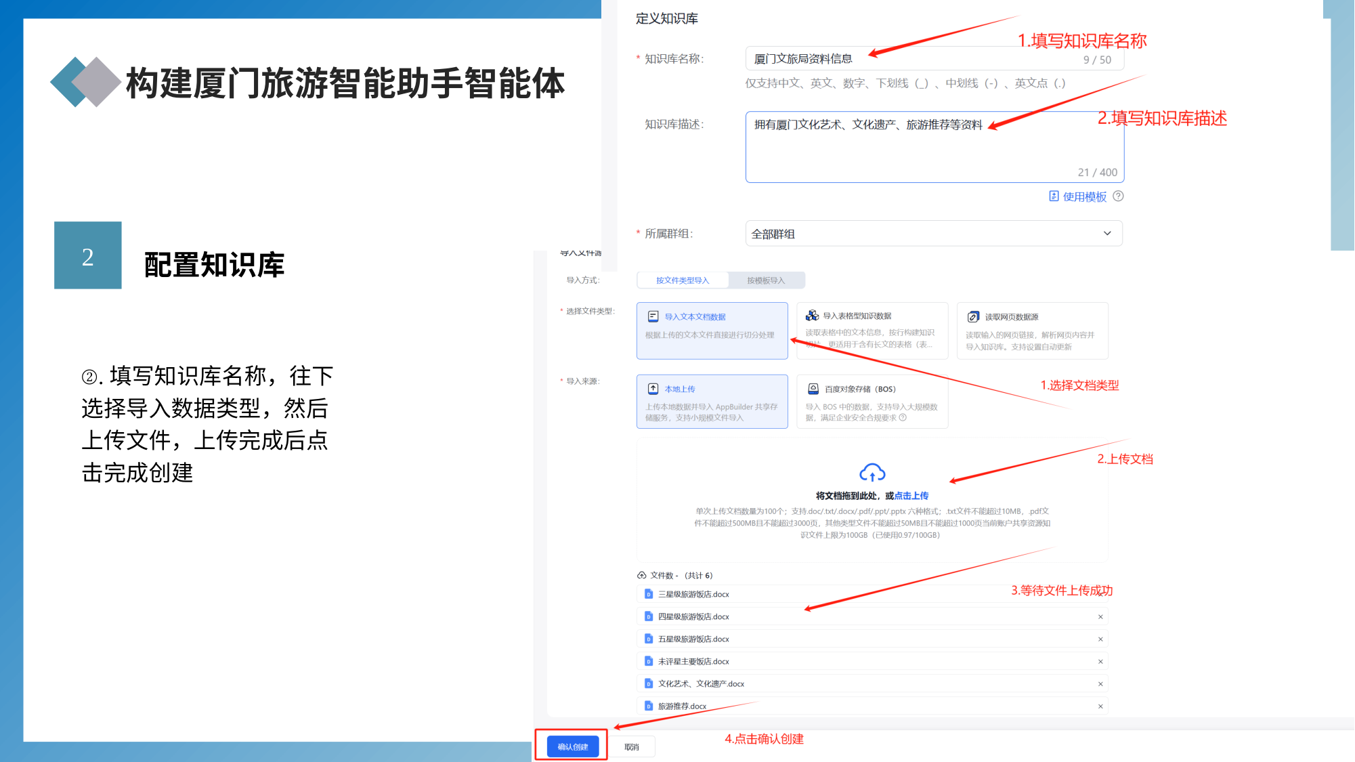Click the 点击上传 link
The width and height of the screenshot is (1355, 762).
point(911,496)
